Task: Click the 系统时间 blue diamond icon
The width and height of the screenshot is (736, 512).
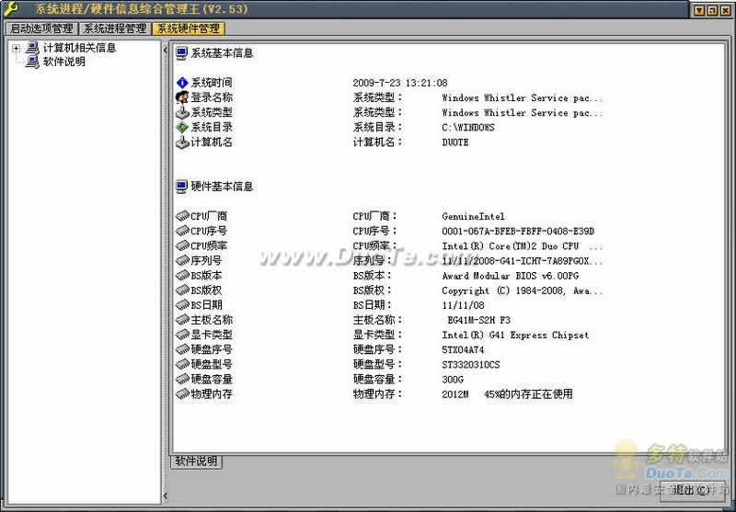Action: click(182, 83)
